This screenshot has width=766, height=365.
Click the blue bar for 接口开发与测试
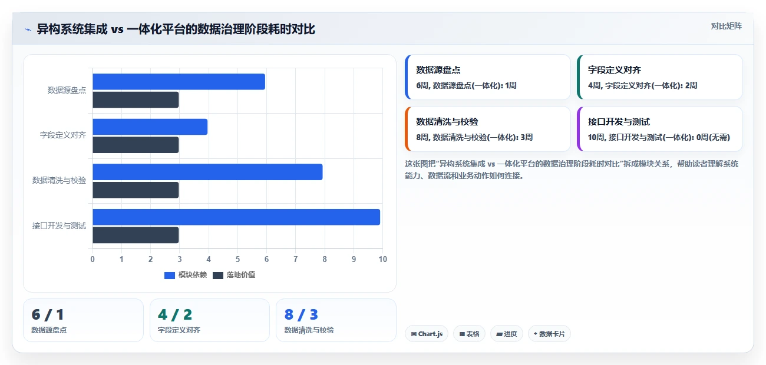click(236, 217)
